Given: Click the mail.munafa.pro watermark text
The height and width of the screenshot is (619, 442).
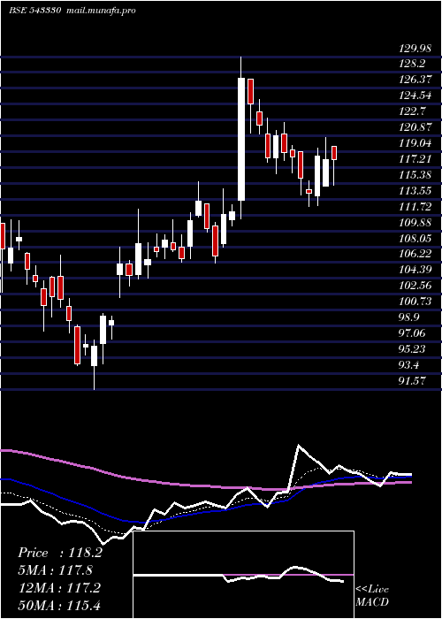Looking at the screenshot, I should click(x=100, y=11).
